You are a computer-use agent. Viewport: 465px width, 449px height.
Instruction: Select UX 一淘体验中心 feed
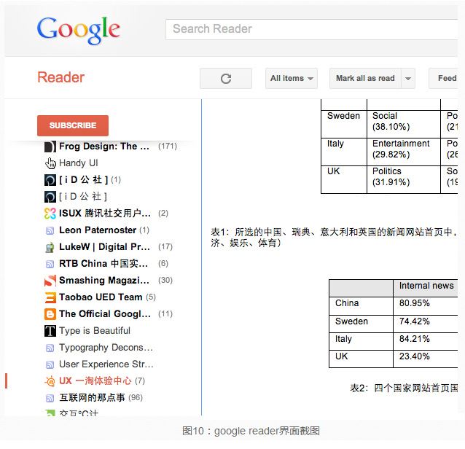pos(94,381)
